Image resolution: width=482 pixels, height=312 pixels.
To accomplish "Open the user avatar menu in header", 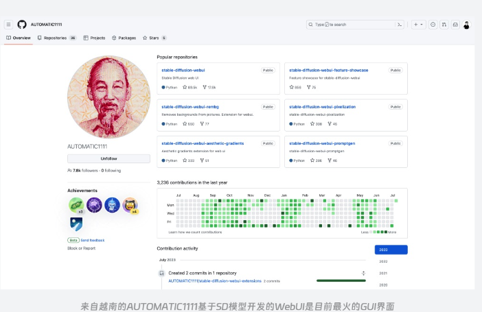I will click(467, 25).
